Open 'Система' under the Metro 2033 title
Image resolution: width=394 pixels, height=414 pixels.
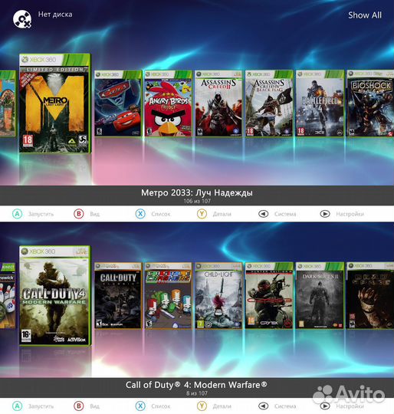[277, 214]
